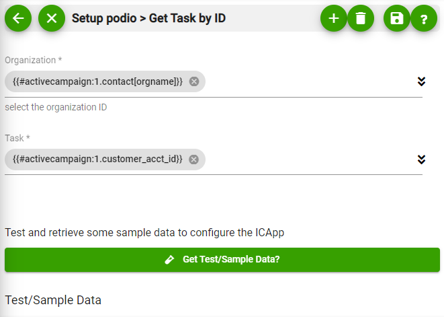
Task: Click the Get Test/Sample Data button
Action: 222,260
